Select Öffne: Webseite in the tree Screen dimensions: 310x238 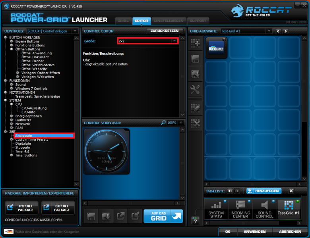34,69
